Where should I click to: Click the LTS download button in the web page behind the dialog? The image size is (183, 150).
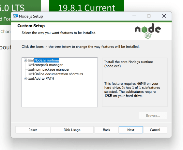tap(21, 6)
